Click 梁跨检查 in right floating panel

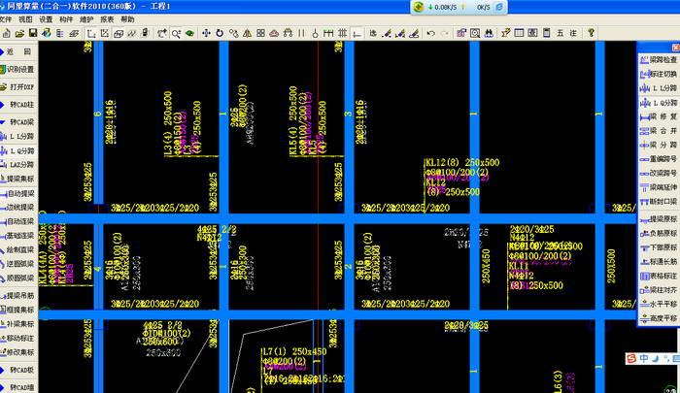click(659, 60)
